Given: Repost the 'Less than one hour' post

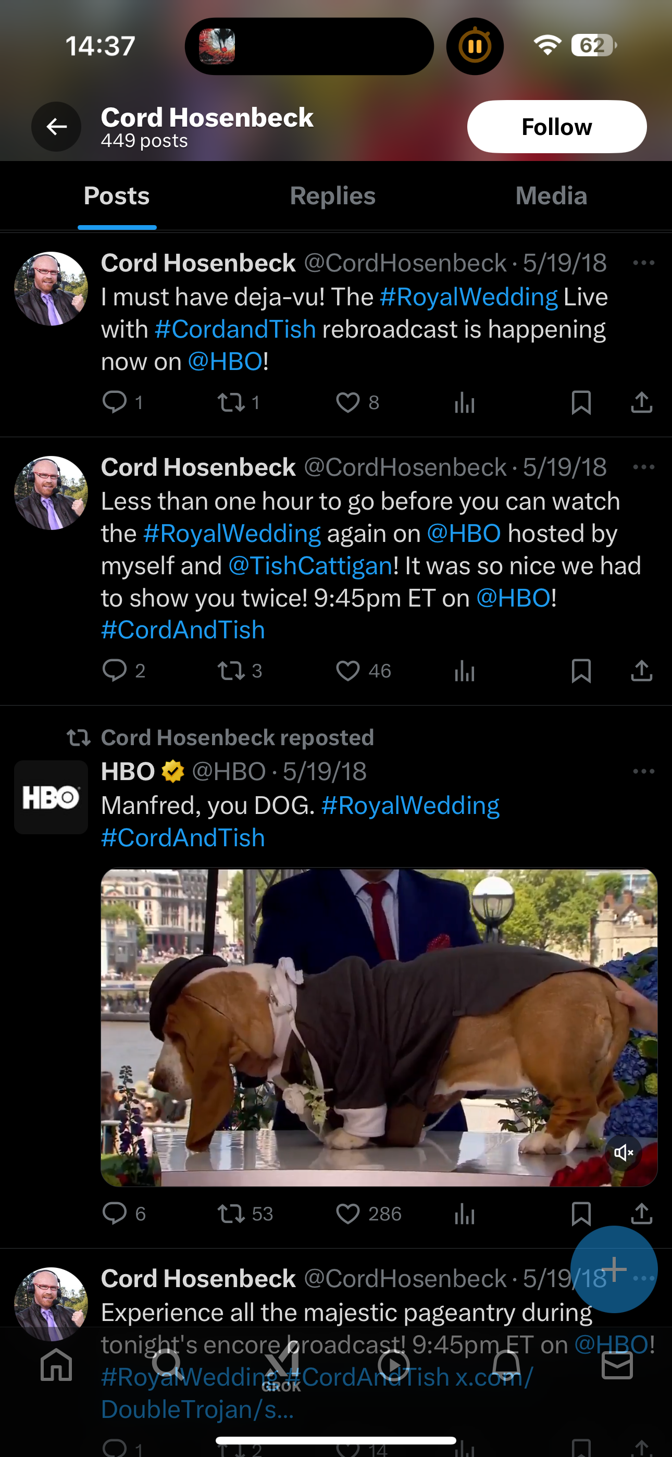Looking at the screenshot, I should [231, 671].
